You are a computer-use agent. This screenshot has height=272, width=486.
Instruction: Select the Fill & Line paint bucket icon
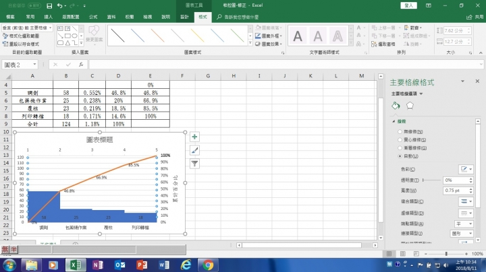[396, 106]
